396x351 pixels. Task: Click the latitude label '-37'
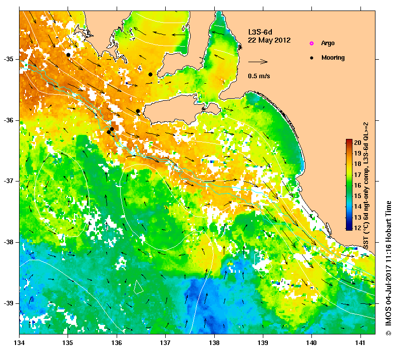tap(9, 181)
